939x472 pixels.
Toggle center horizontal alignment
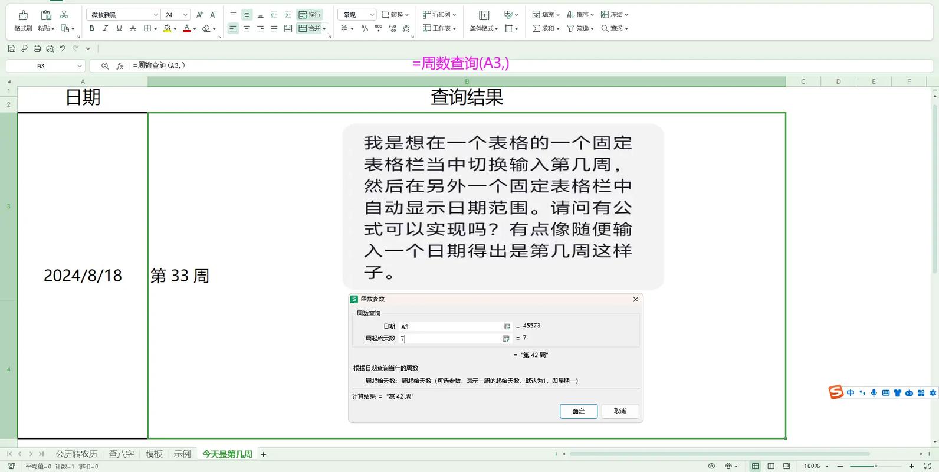247,28
